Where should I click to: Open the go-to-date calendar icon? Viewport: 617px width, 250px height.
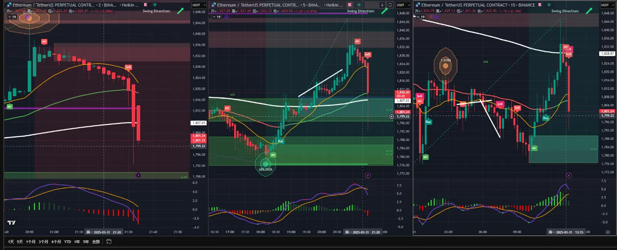pyautogui.click(x=109, y=242)
